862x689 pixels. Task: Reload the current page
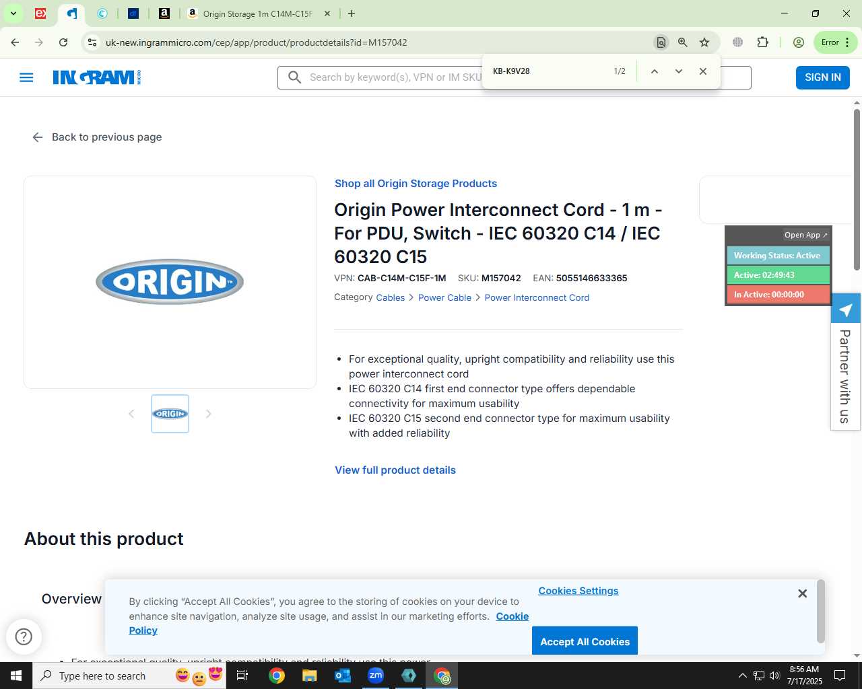(63, 42)
